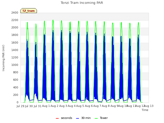
Task: Click the 1000 y-axis tick label
Action: tap(15, 65)
